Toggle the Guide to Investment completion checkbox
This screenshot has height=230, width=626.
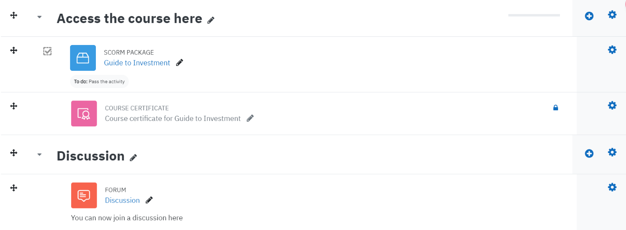(47, 51)
